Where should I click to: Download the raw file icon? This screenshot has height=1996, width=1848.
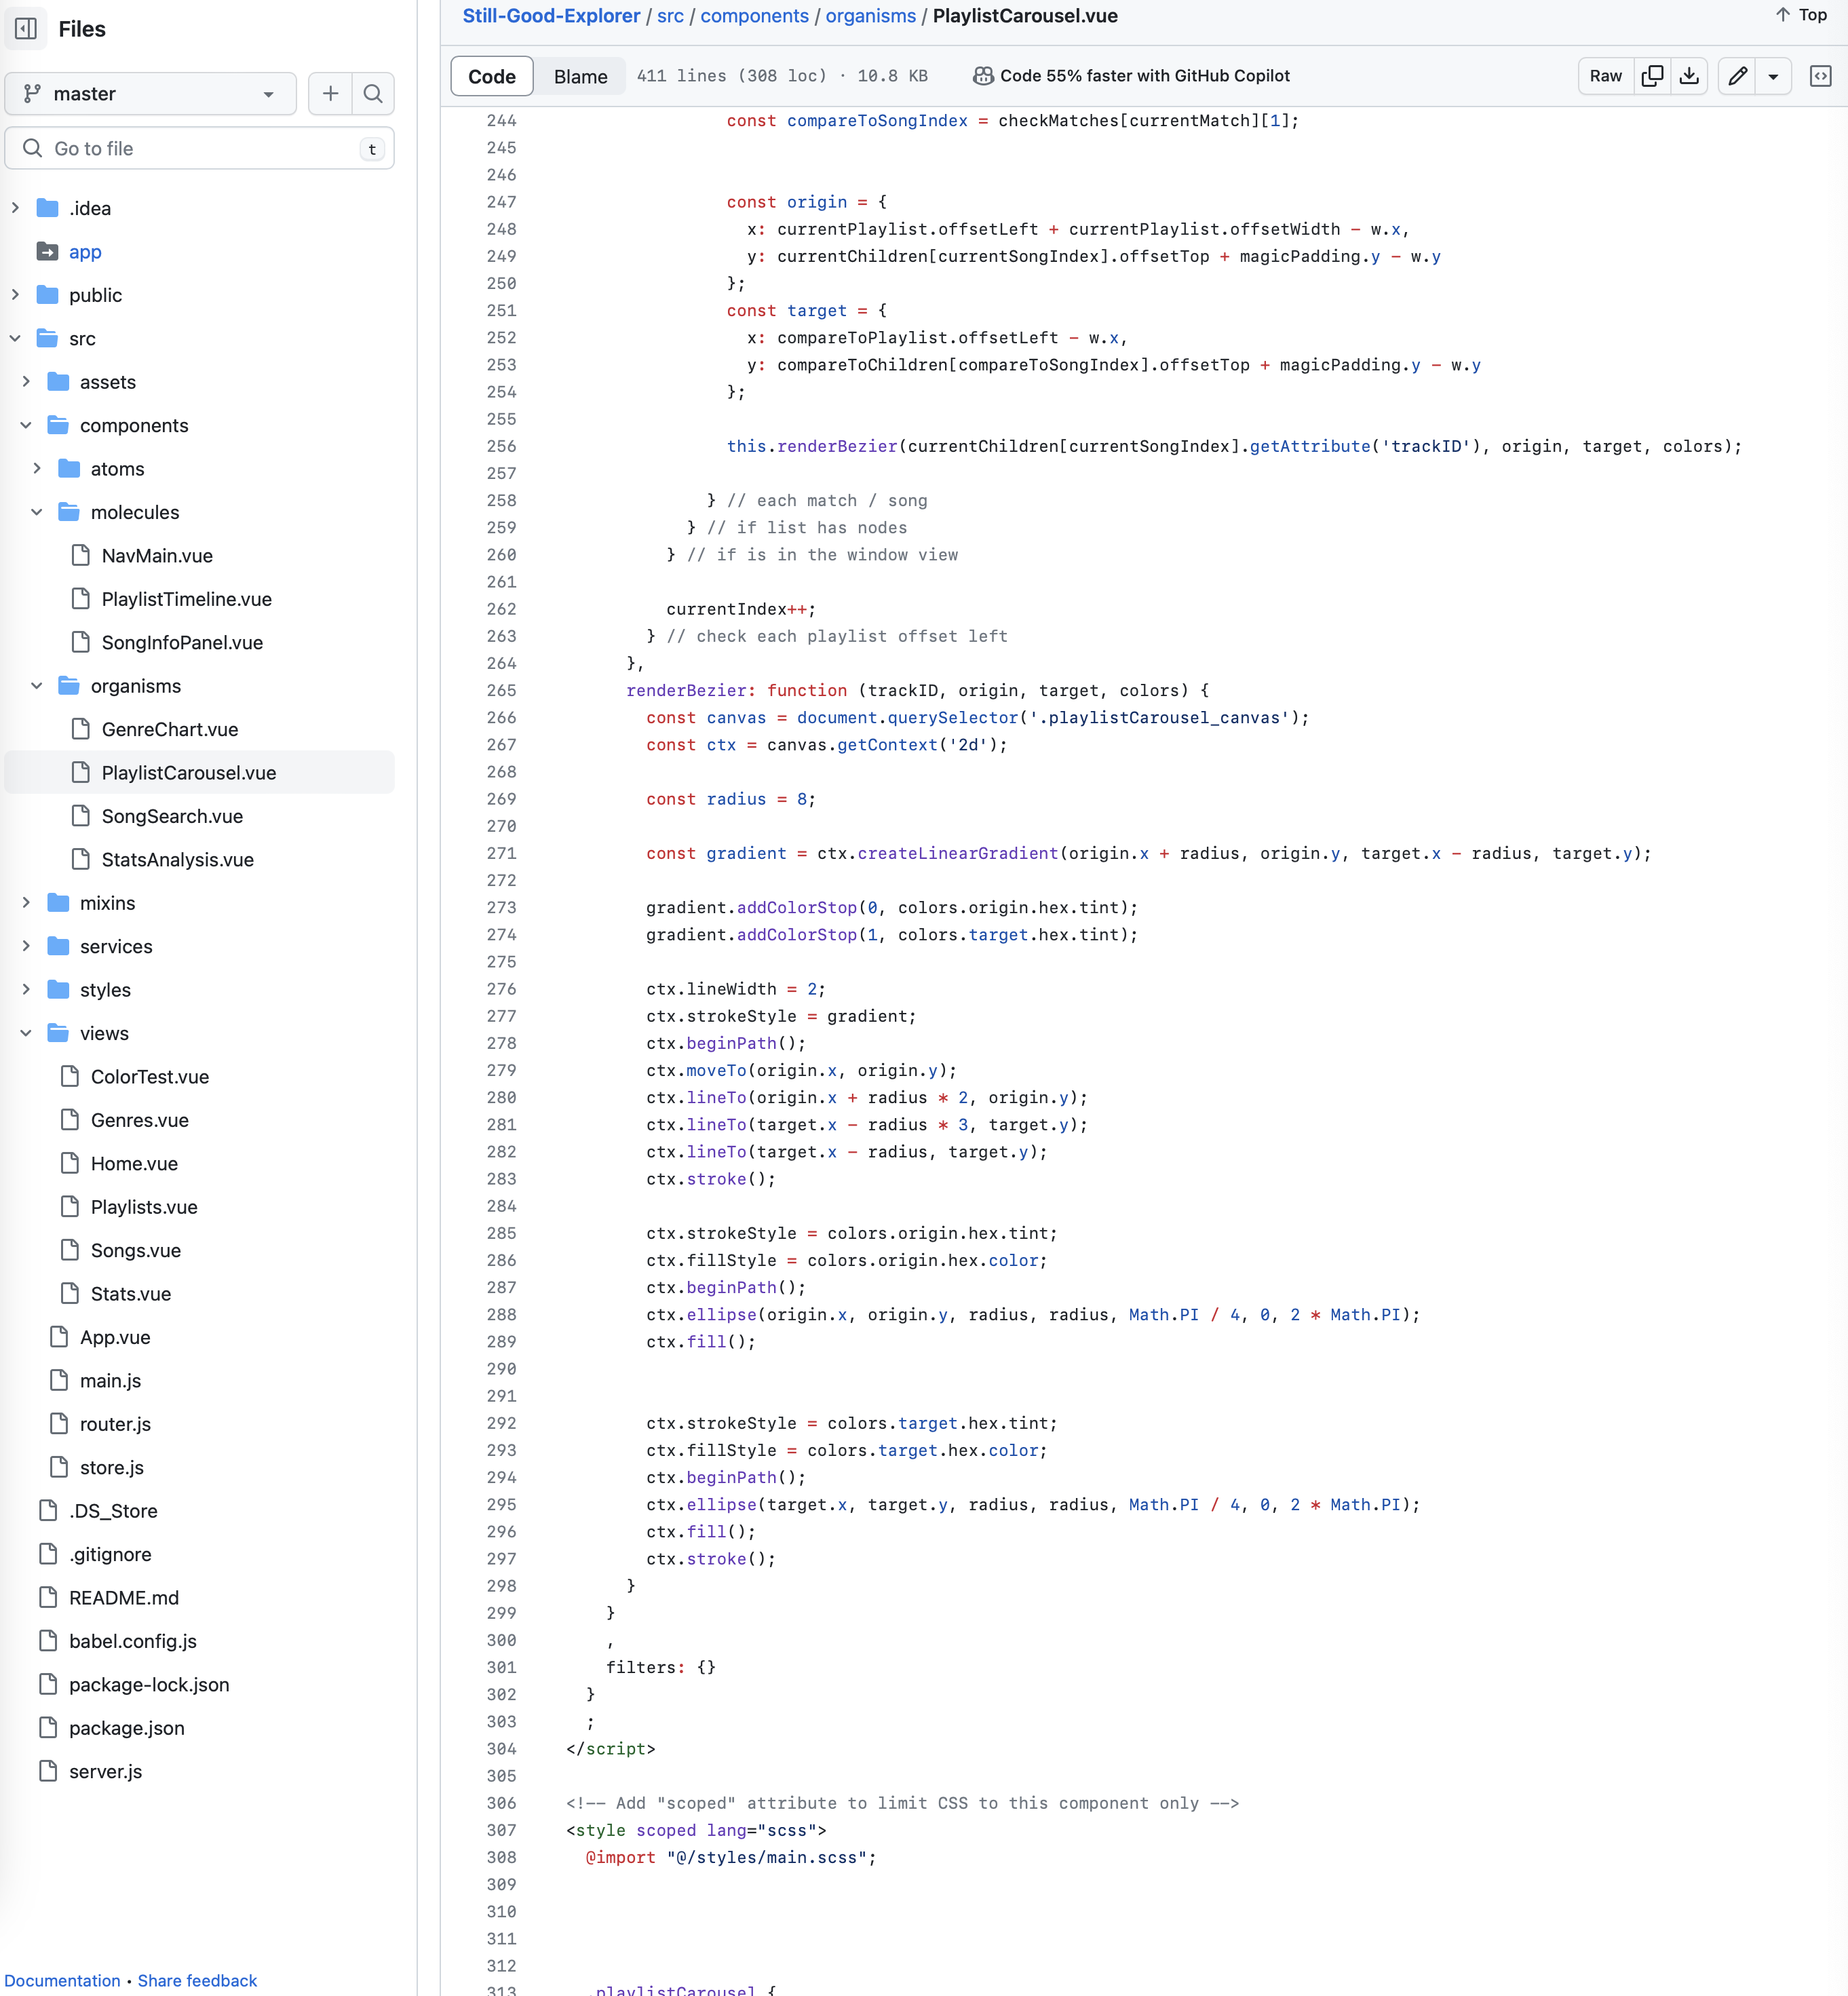click(1689, 76)
